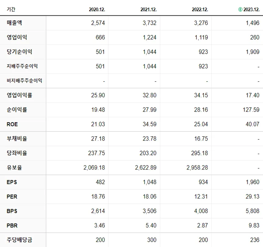Click the green E estimate icon beside 2023.12.

click(240, 9)
